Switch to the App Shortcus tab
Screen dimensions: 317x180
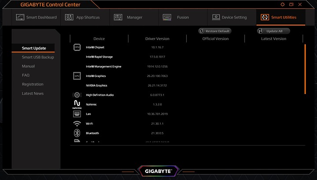pos(85,17)
